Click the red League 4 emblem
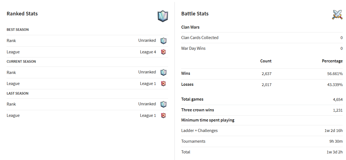Viewport: 346px width, 160px height. coord(163,52)
